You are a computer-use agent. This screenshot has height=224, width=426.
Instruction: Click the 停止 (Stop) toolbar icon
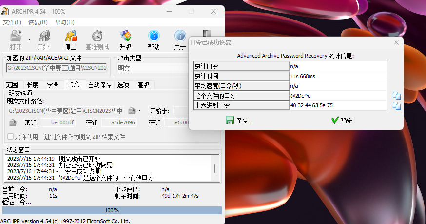[70, 36]
